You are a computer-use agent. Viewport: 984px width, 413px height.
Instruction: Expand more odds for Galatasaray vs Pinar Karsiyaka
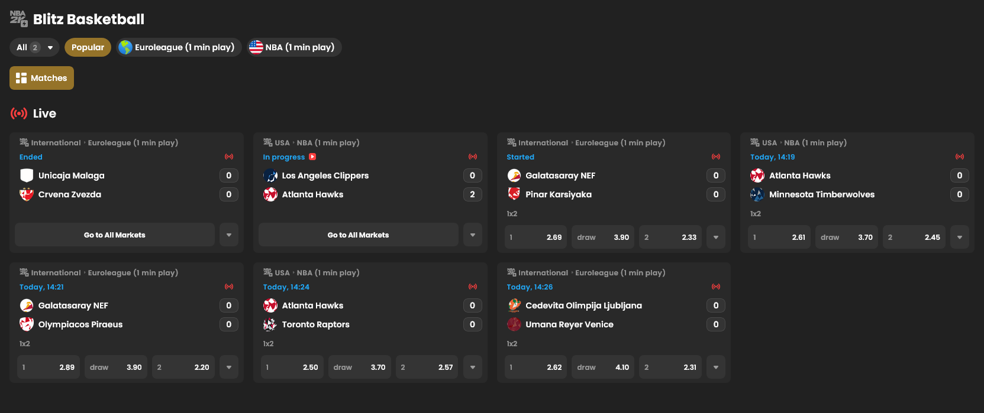coord(716,238)
